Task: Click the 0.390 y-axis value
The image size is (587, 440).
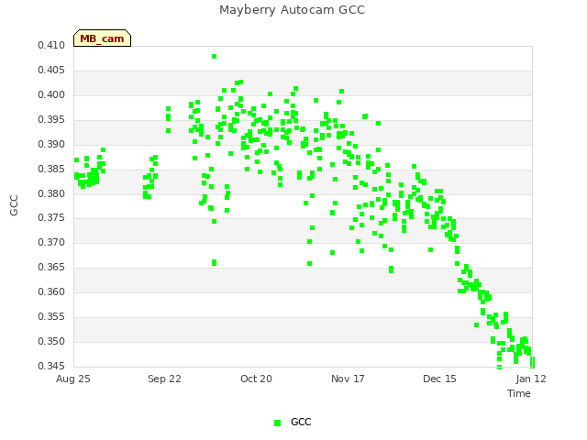Action: (x=51, y=145)
